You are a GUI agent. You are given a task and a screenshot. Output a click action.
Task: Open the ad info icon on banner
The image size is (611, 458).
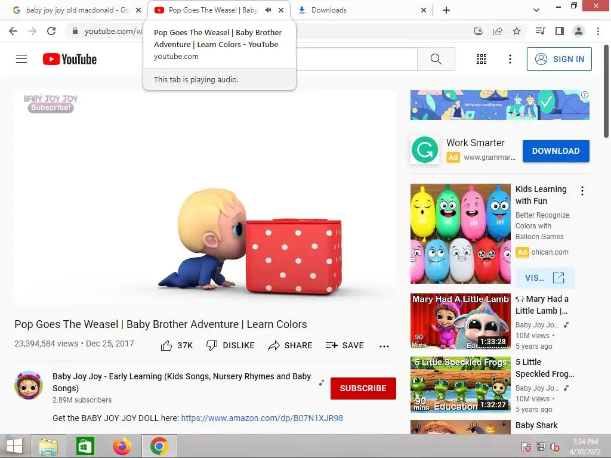tap(585, 95)
